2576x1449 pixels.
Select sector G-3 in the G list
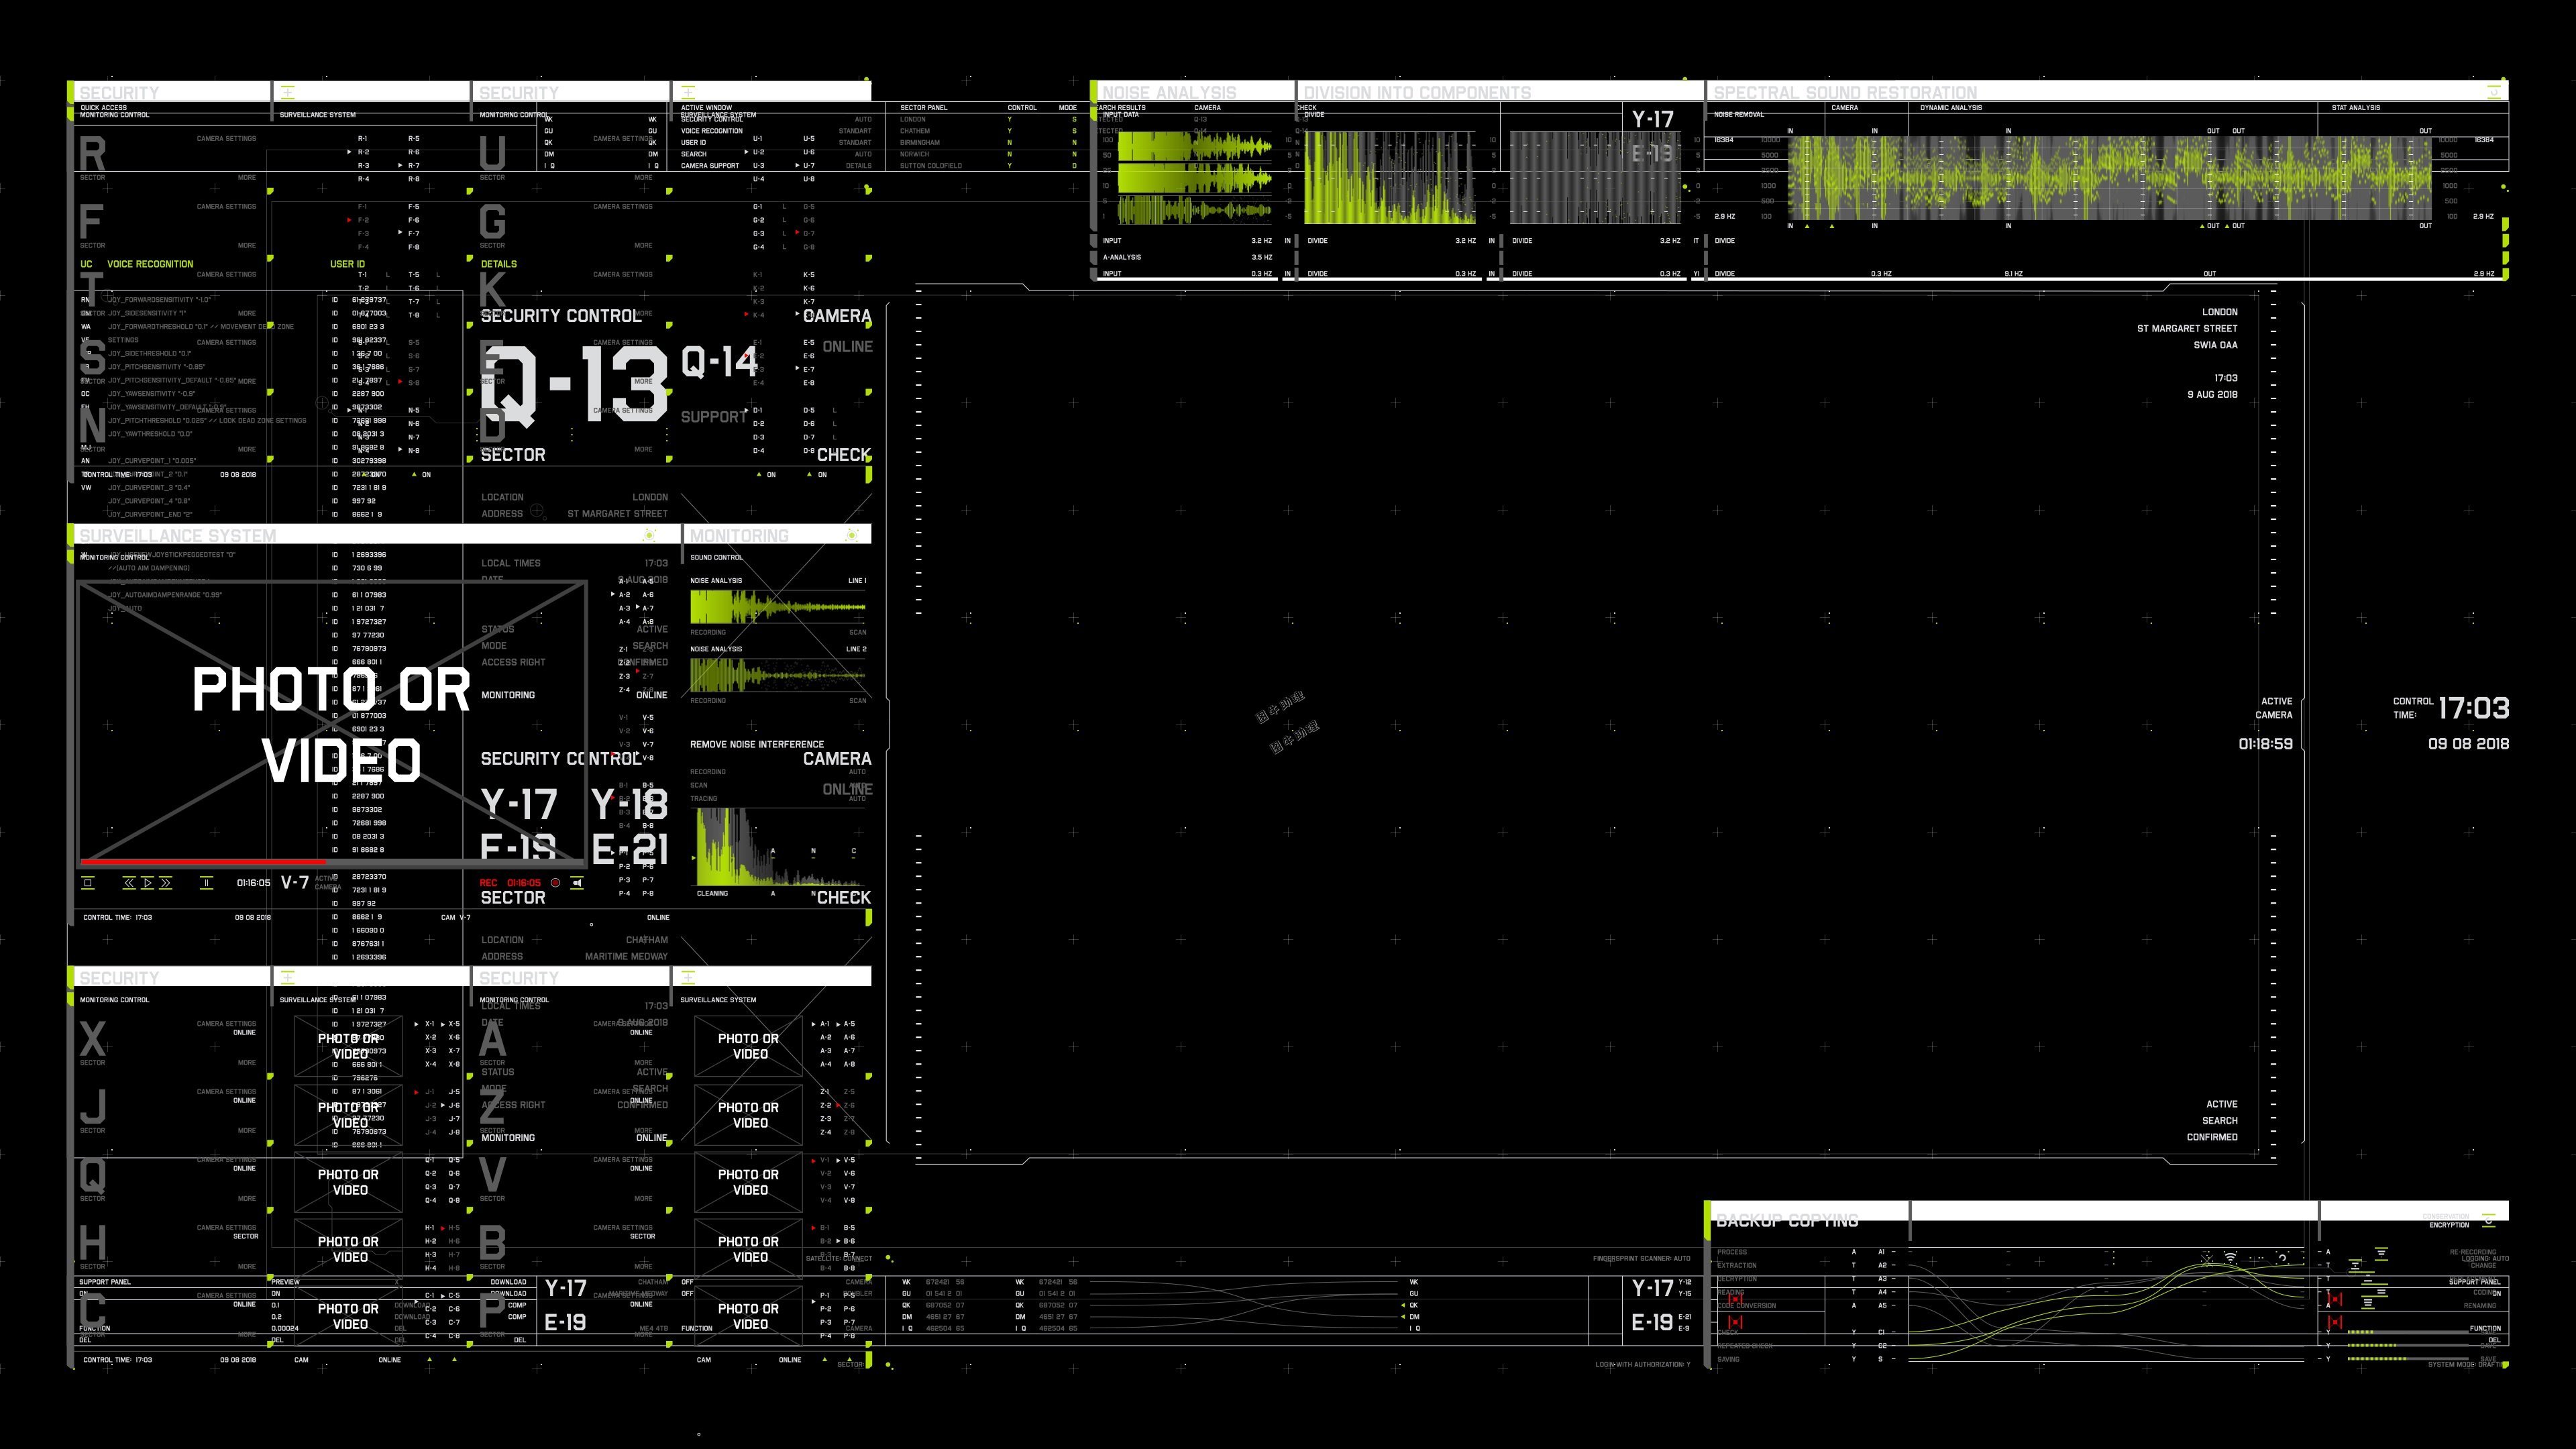pos(759,234)
